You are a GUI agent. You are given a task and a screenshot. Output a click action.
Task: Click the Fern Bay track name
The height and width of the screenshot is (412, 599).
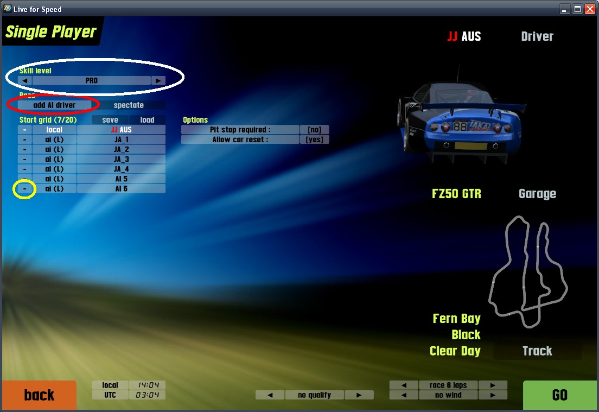(456, 319)
